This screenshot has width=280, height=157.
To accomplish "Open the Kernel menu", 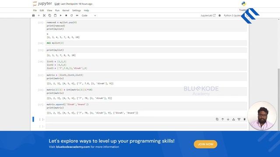I will click(x=66, y=10).
